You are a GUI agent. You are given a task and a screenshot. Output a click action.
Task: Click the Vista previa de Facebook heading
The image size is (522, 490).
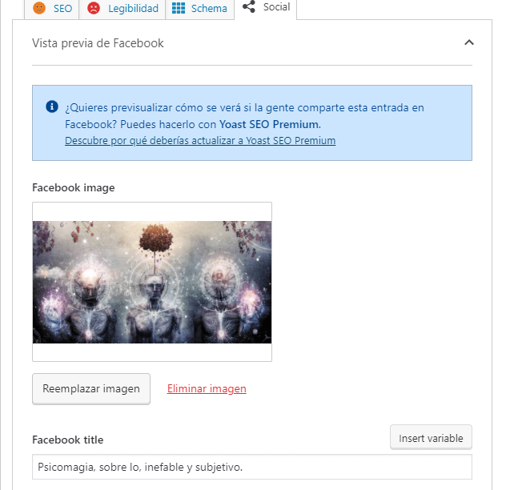tap(98, 43)
